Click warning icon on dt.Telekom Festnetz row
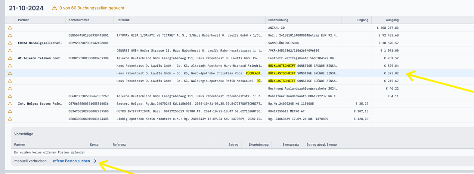This screenshot has width=474, height=174. coord(10,58)
